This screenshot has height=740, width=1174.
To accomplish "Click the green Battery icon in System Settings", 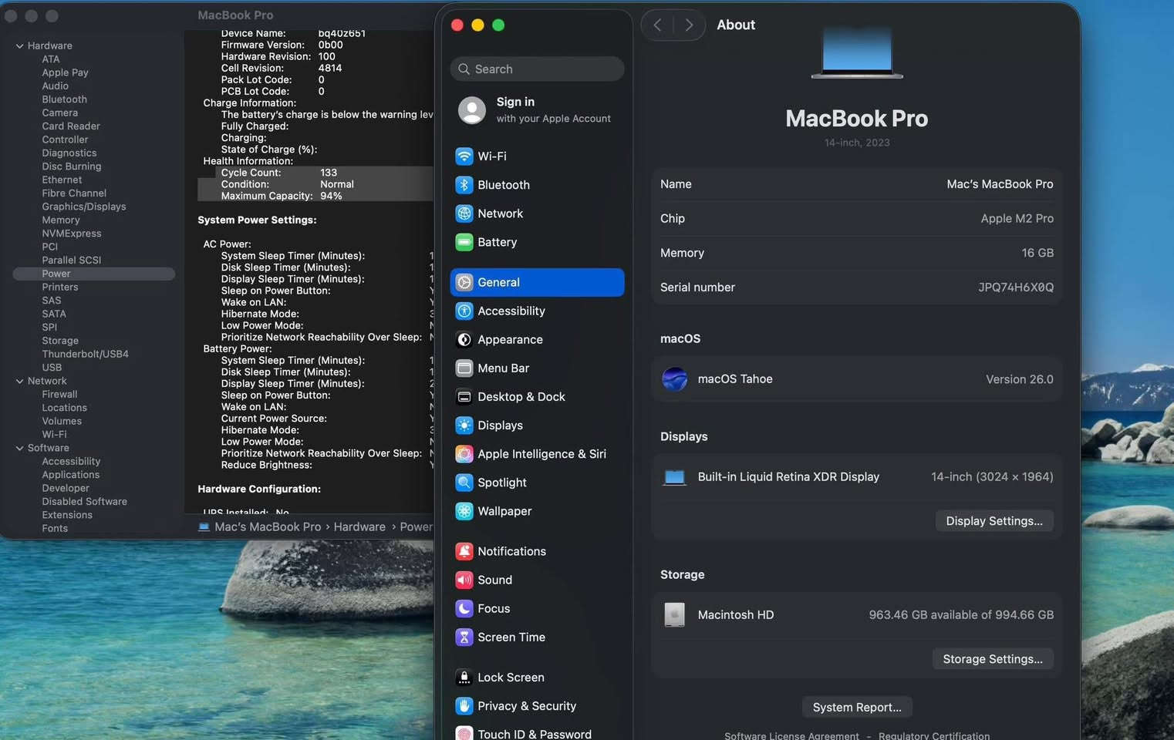I will click(464, 242).
